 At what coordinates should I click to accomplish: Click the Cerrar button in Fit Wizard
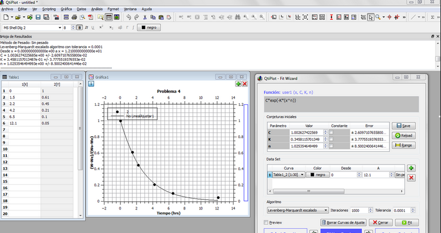(380, 223)
